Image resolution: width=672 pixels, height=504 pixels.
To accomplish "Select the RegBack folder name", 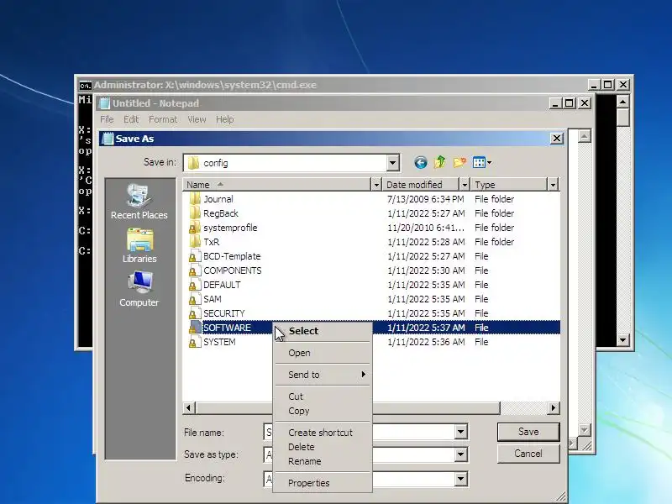I will click(x=221, y=213).
